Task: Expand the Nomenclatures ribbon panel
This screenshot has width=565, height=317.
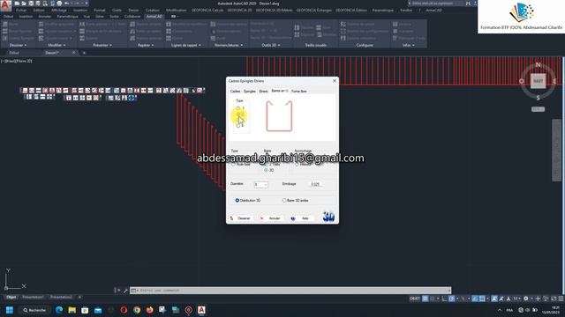Action: pyautogui.click(x=229, y=45)
